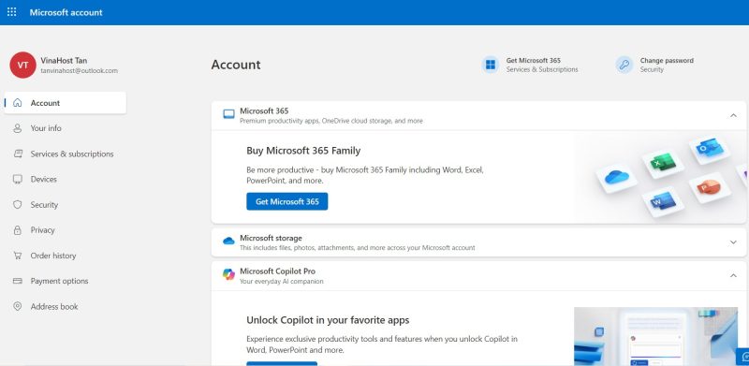
Task: Select Account in the sidebar
Action: 65,103
